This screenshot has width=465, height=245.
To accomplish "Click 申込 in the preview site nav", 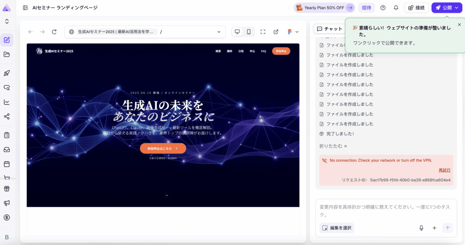I will 252,51.
